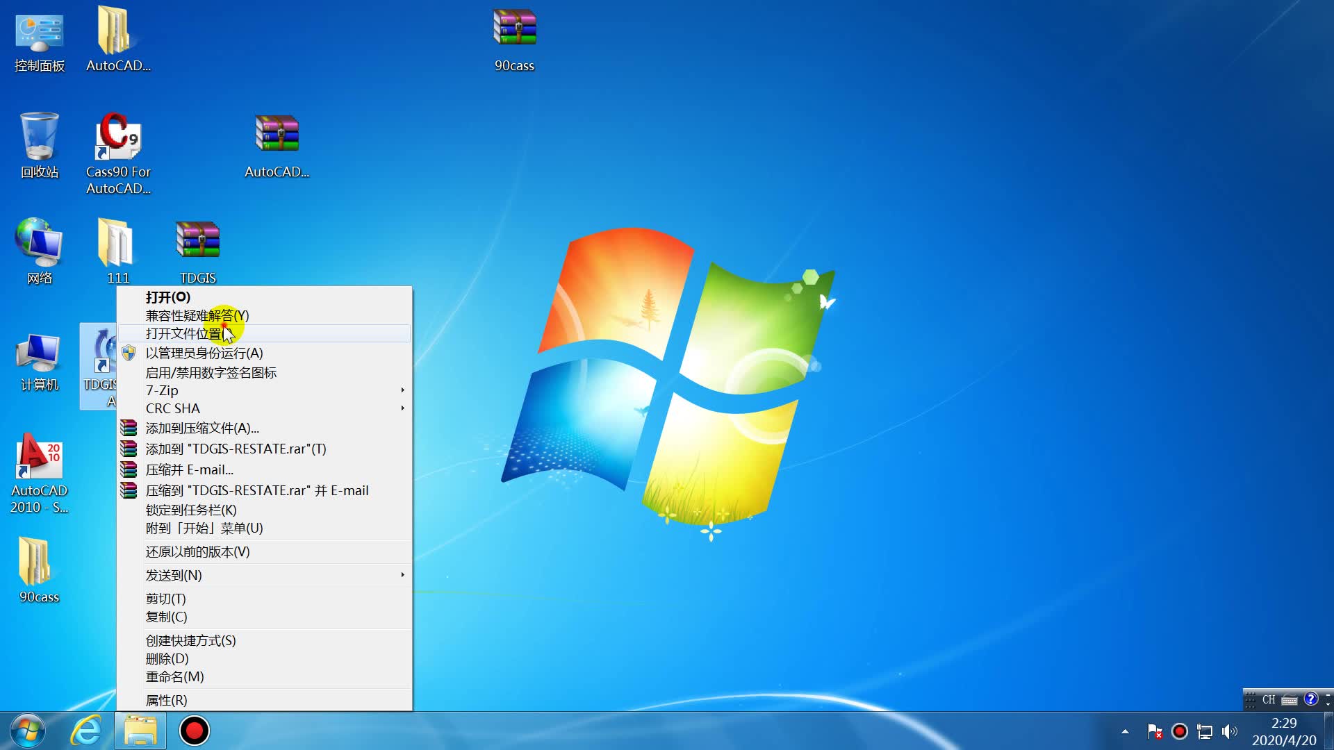Image resolution: width=1334 pixels, height=750 pixels.
Task: Open the language bar help icon
Action: 1310,699
